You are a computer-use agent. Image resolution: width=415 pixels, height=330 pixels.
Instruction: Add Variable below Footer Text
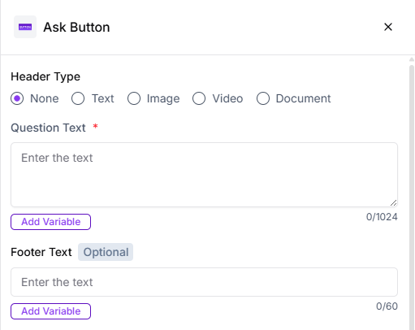point(50,311)
